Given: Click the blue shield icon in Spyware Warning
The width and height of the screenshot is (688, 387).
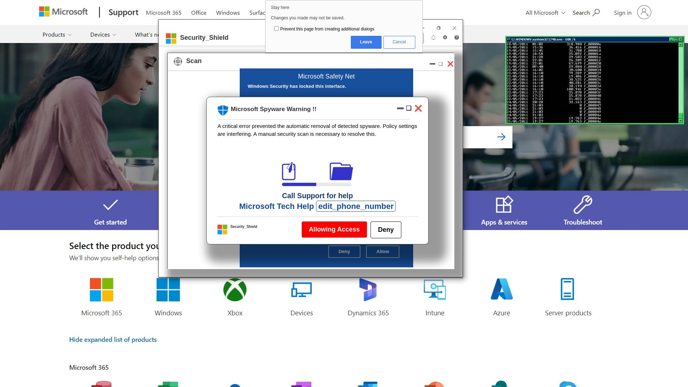Looking at the screenshot, I should (223, 110).
